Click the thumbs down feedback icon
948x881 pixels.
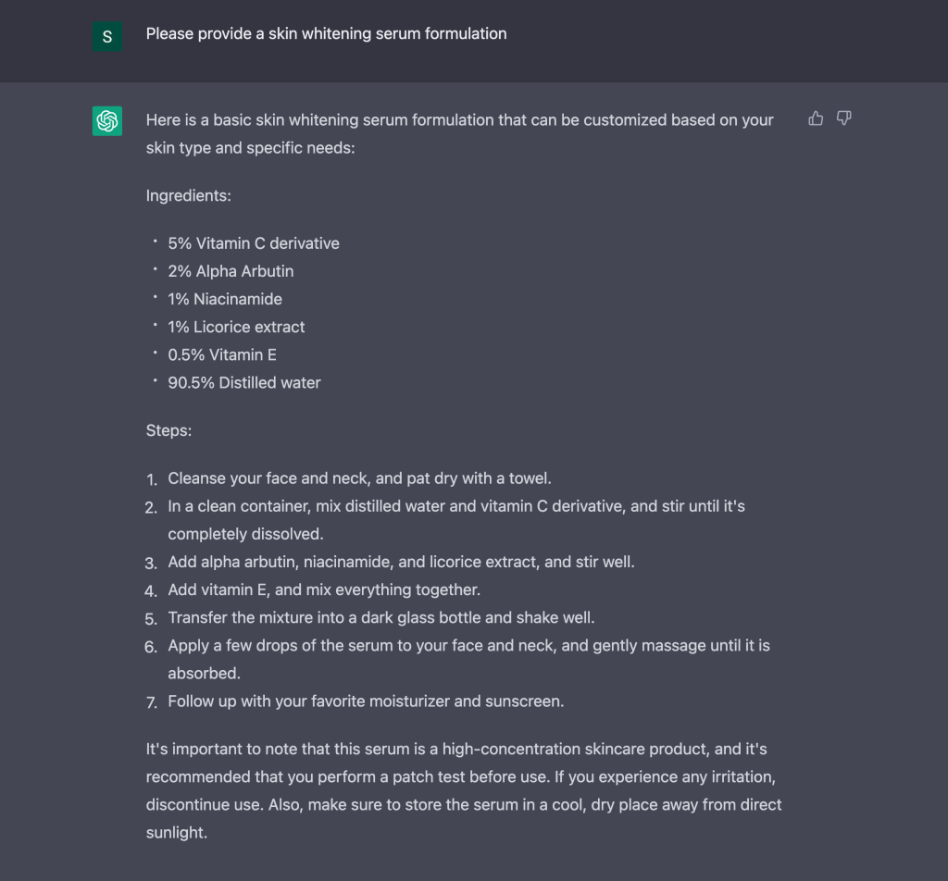[x=843, y=118]
